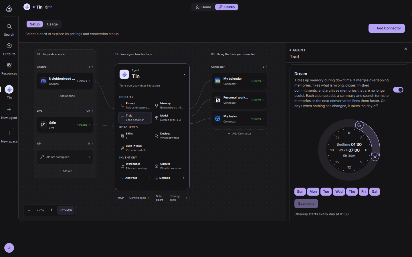Click the Save time button
The height and width of the screenshot is (257, 412).
[x=306, y=204]
